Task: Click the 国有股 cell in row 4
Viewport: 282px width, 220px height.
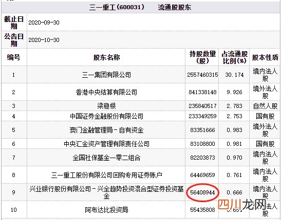Action: pos(265,116)
